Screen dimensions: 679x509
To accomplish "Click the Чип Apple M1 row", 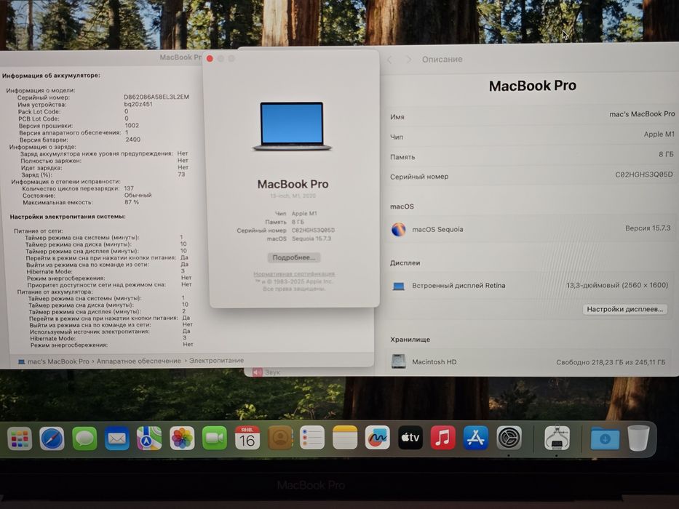I will (x=532, y=135).
